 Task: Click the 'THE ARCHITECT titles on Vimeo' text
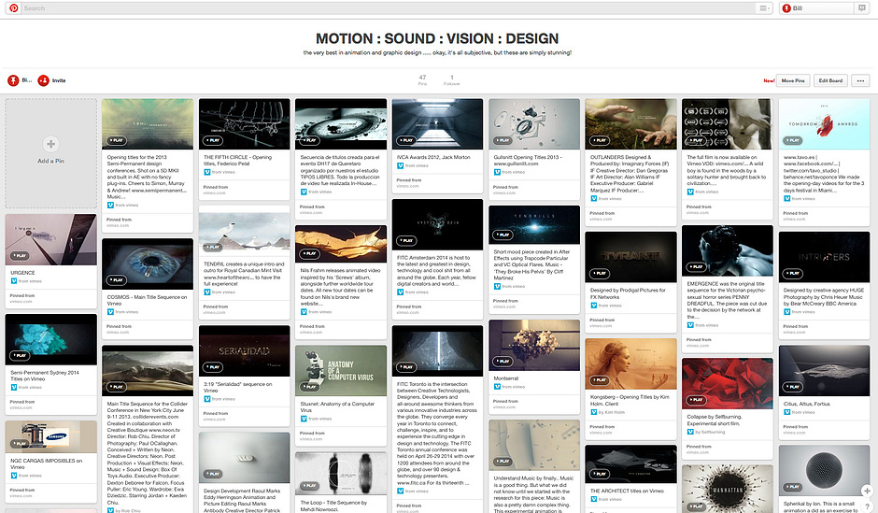click(x=627, y=491)
